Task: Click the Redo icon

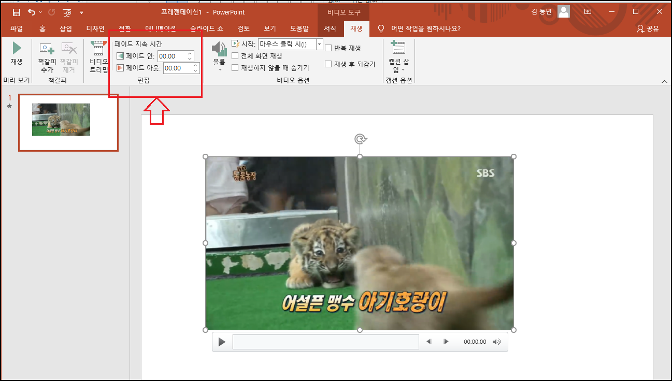Action: (x=51, y=12)
